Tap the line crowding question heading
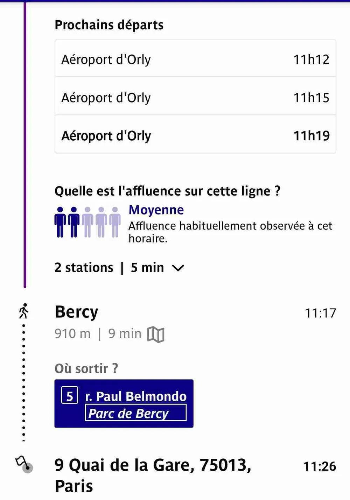Viewport: 350px width, 500px height. coord(167,191)
